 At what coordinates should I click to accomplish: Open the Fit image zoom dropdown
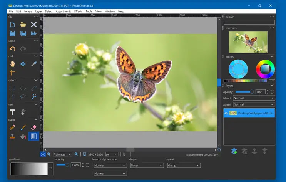62,154
